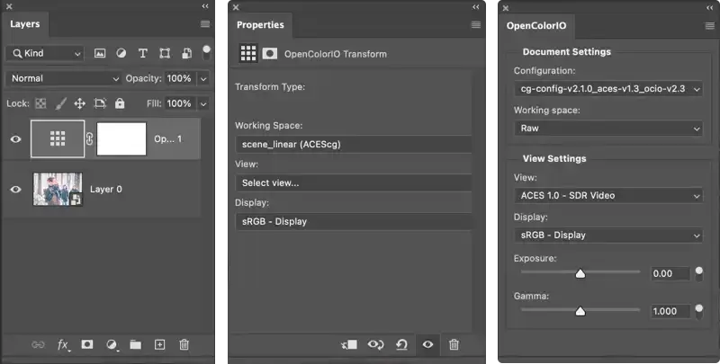Create new group folder icon
Image resolution: width=720 pixels, height=364 pixels.
pyautogui.click(x=136, y=345)
